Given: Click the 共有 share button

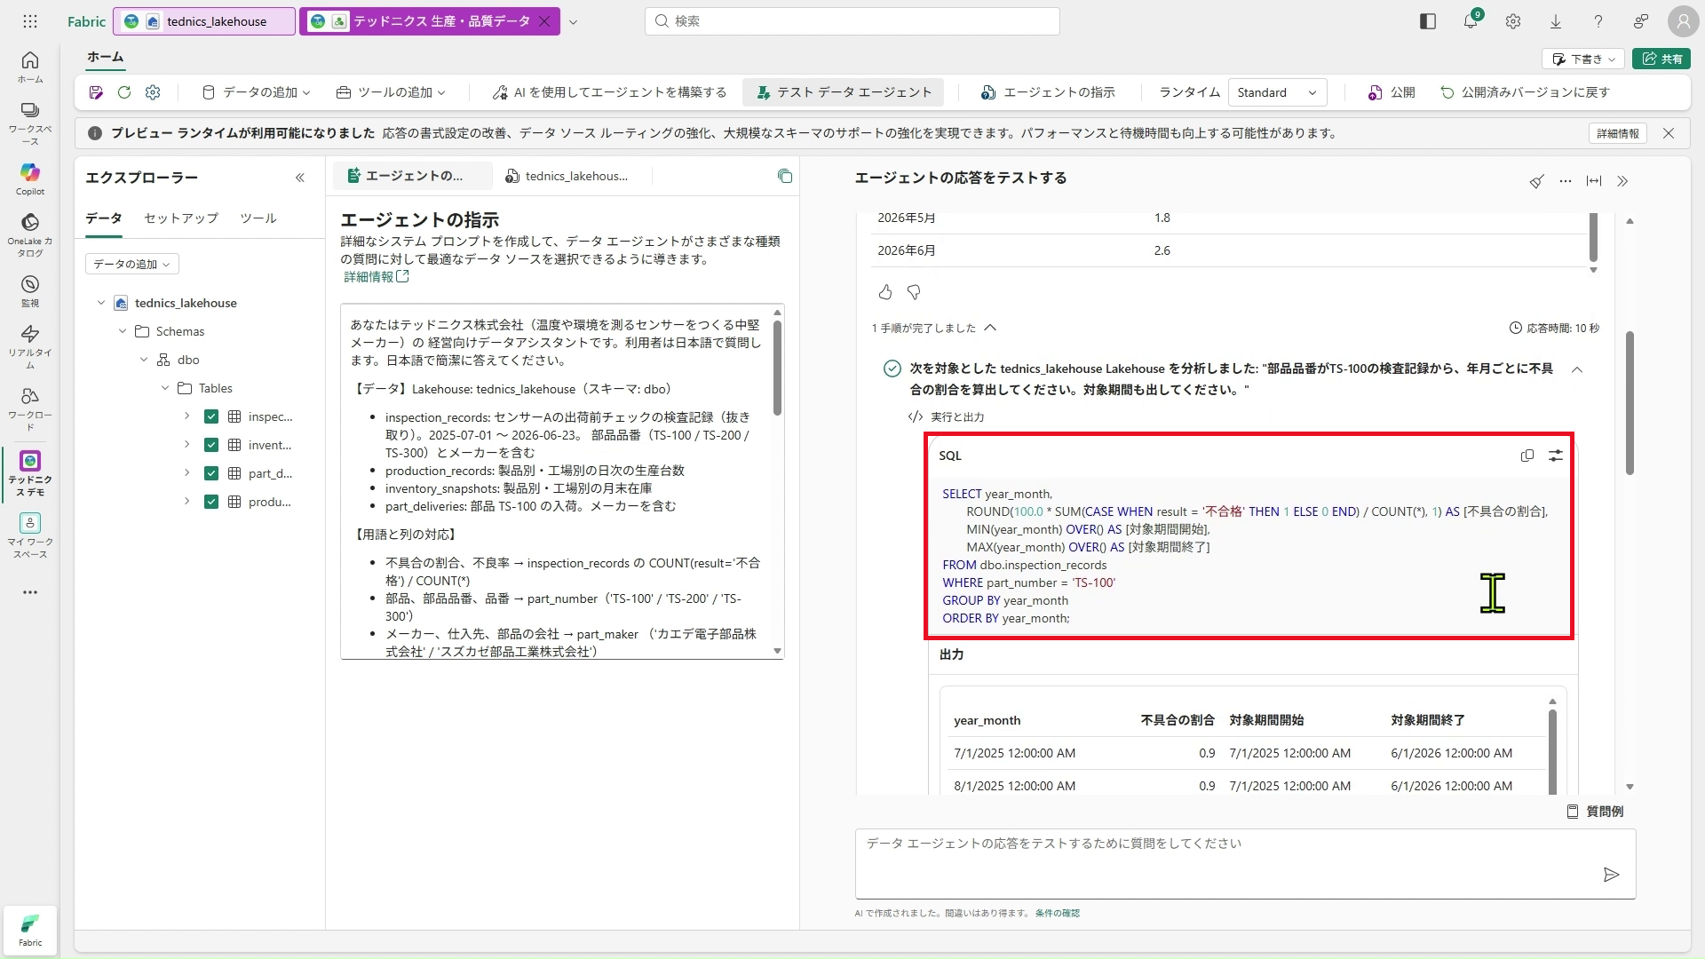Looking at the screenshot, I should pyautogui.click(x=1661, y=59).
